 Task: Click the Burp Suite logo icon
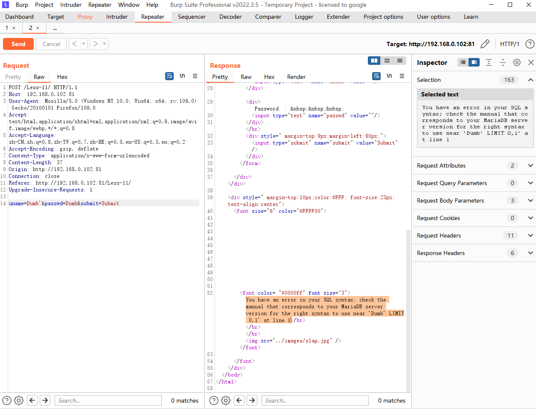click(6, 5)
